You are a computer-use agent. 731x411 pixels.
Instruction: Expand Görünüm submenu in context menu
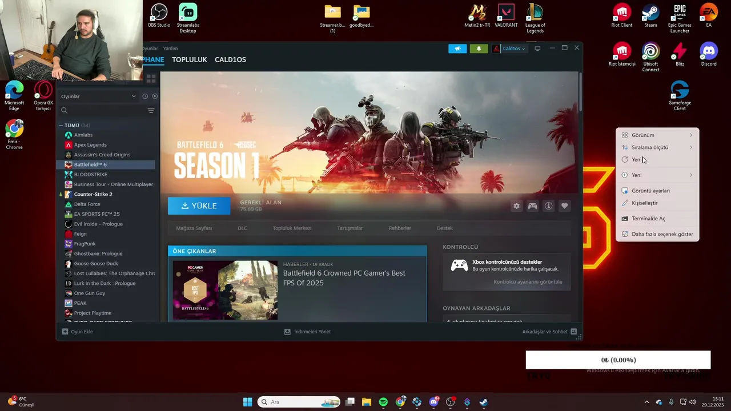[x=657, y=135]
